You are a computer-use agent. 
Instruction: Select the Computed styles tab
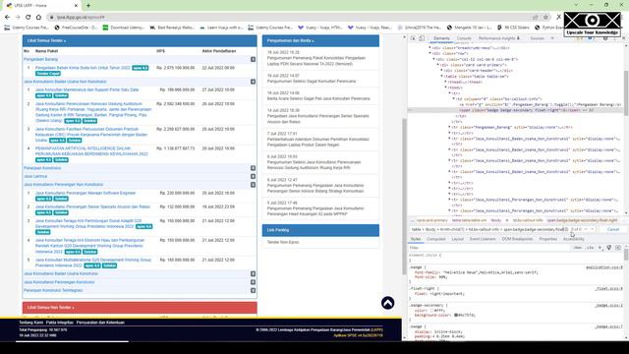click(x=436, y=239)
